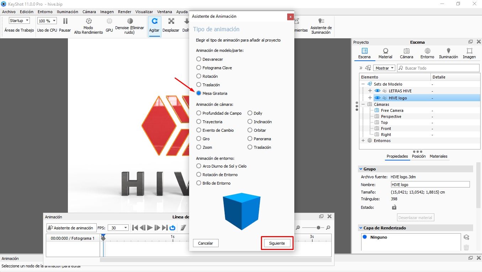Switch to the Cámara project tab
The width and height of the screenshot is (482, 272).
point(406,53)
